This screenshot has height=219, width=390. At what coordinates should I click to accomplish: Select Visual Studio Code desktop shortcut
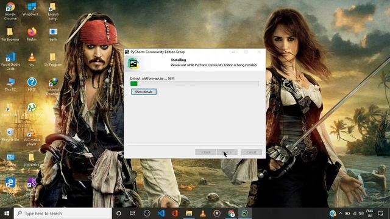click(10, 61)
